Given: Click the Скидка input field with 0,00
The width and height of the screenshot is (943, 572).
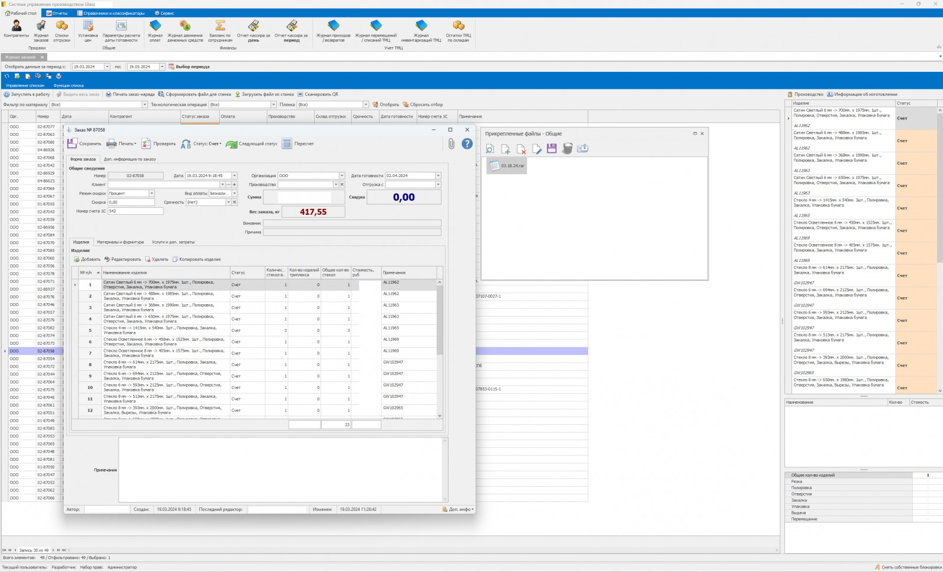Looking at the screenshot, I should tap(131, 202).
